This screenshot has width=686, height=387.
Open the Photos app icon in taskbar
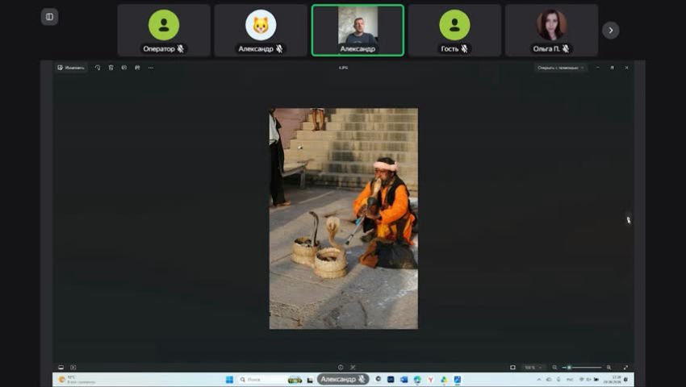click(457, 380)
